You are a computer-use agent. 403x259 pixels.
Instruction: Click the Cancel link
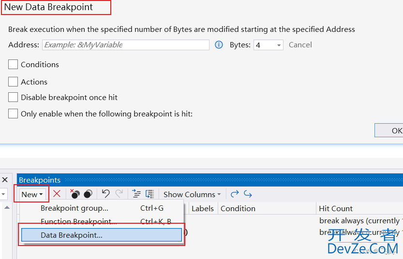[300, 45]
